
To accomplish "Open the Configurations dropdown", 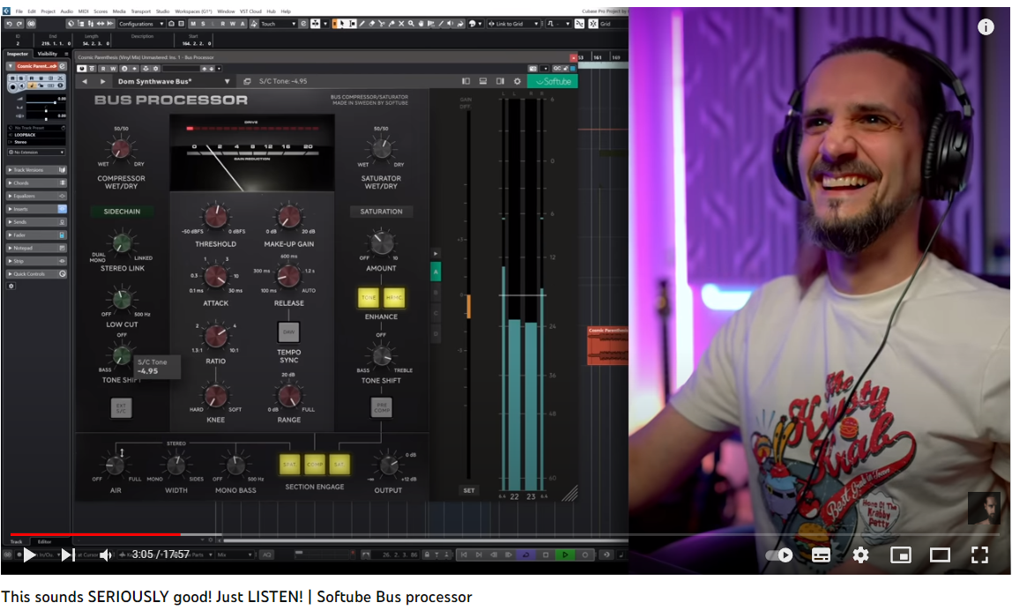I will pyautogui.click(x=138, y=24).
